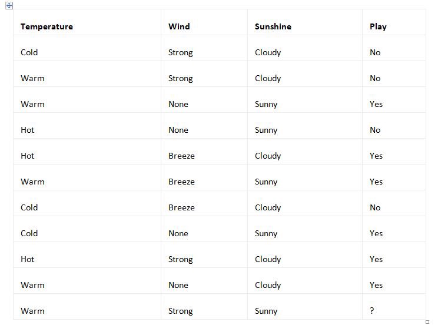Click the Temperature header cell
This screenshot has width=438, height=332.
tap(47, 26)
